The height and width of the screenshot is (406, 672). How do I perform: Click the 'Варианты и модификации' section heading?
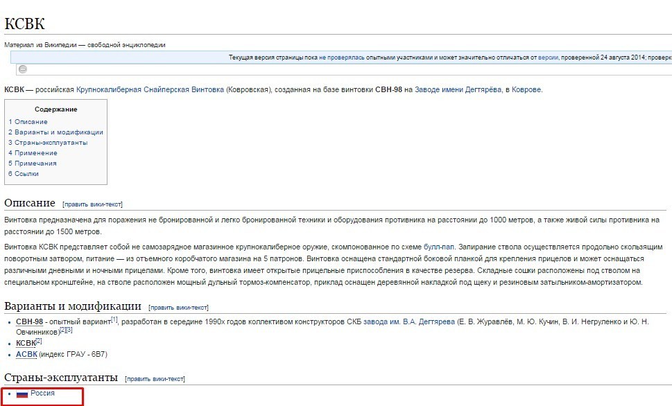72,306
